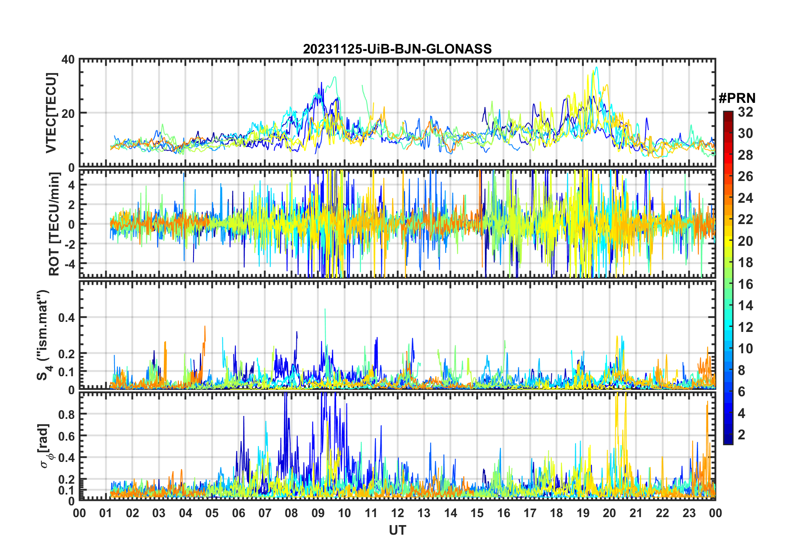Click UT hour label "01" on x-axis

coord(106,513)
